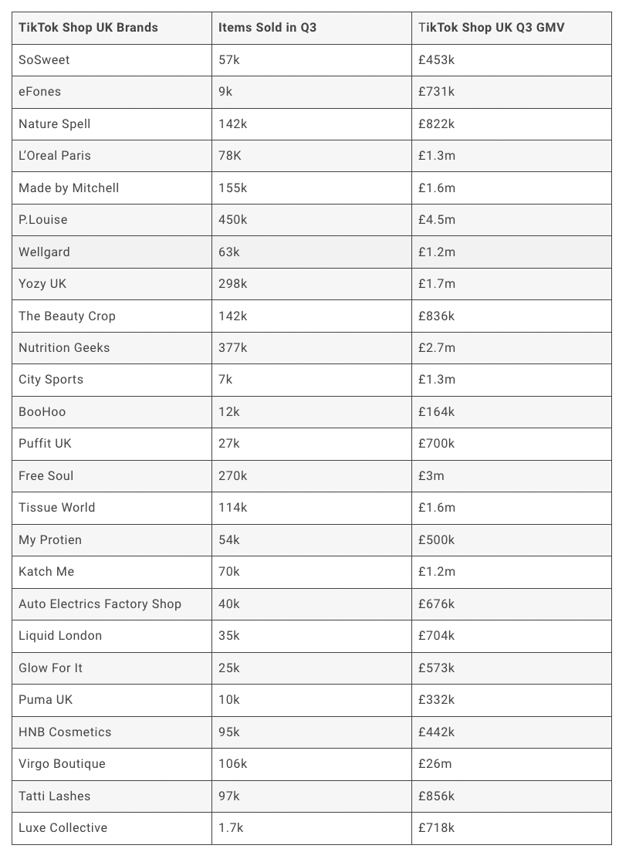This screenshot has width=619, height=852.
Task: Click the L'Oreal Paris brand name
Action: pos(55,156)
